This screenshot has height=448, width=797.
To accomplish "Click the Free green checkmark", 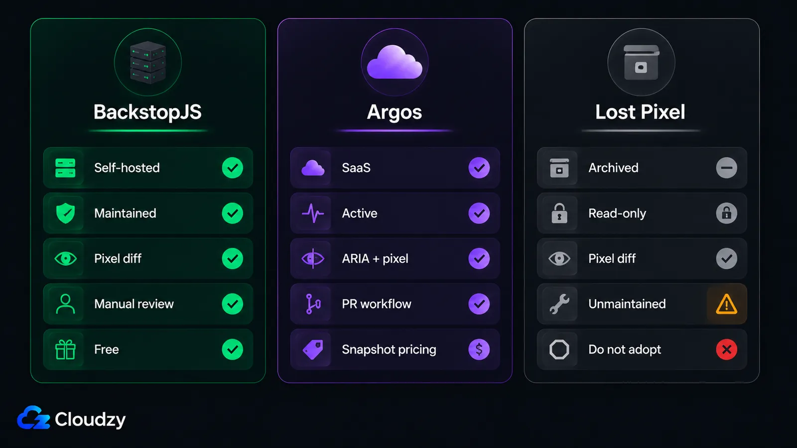I will click(x=233, y=349).
